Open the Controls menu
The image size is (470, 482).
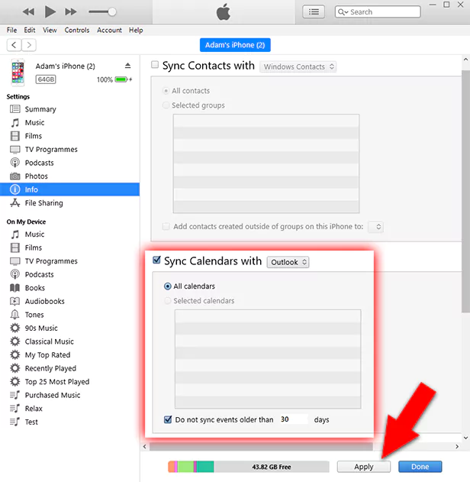click(77, 31)
